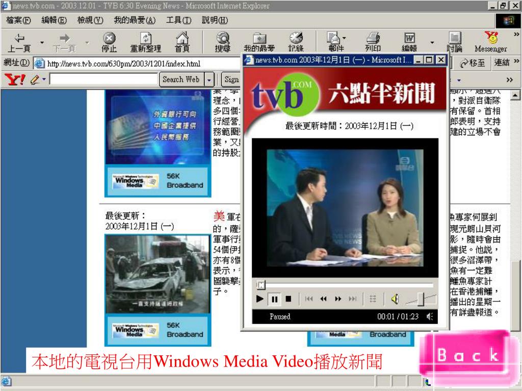Stop the news video playback
This screenshot has height=391, width=522.
(x=289, y=299)
